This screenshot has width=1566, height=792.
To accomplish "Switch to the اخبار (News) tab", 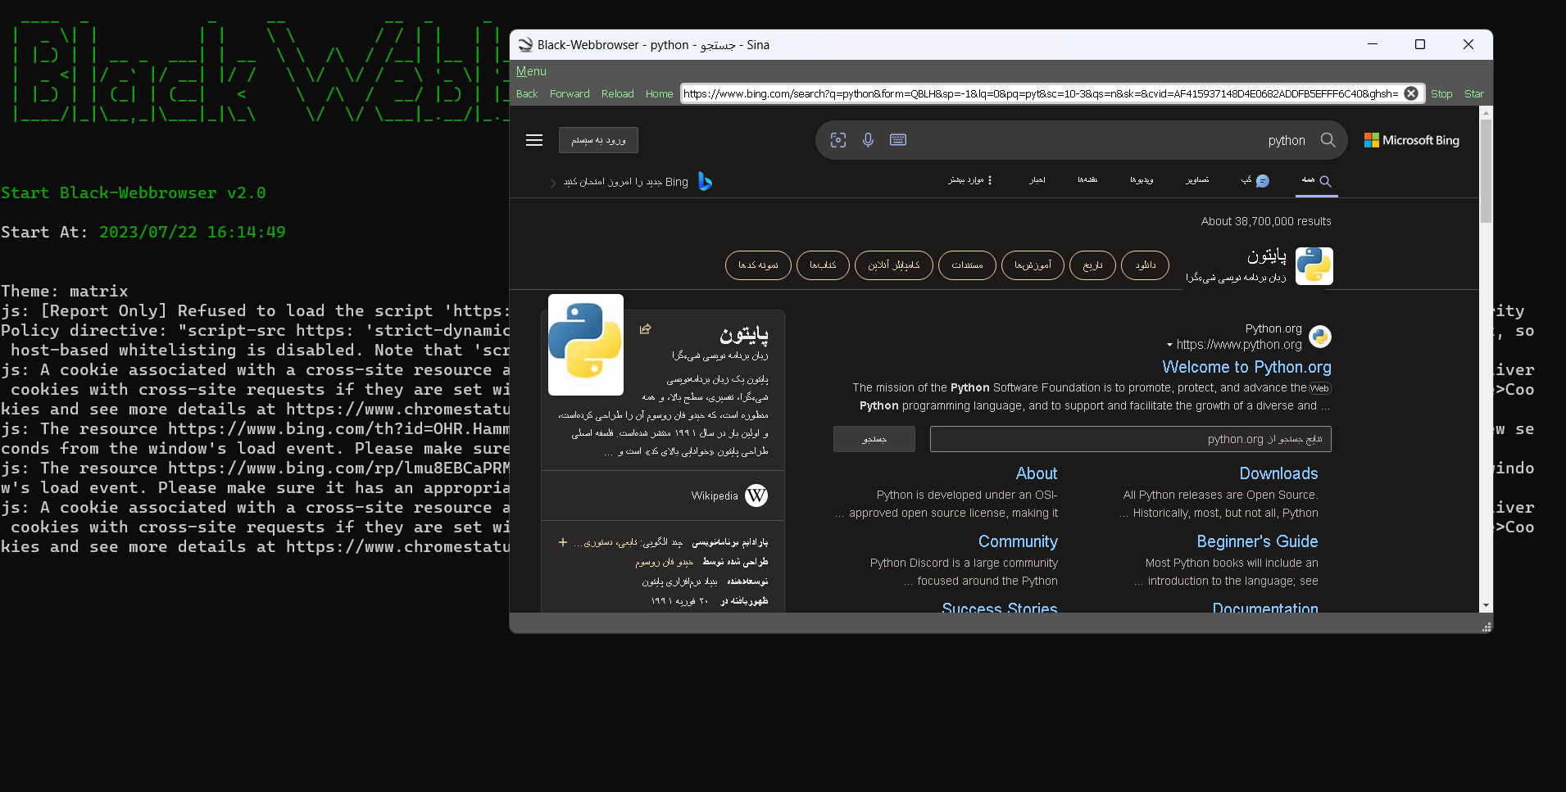I will coord(1037,180).
